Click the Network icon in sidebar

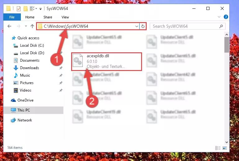coord(13,120)
